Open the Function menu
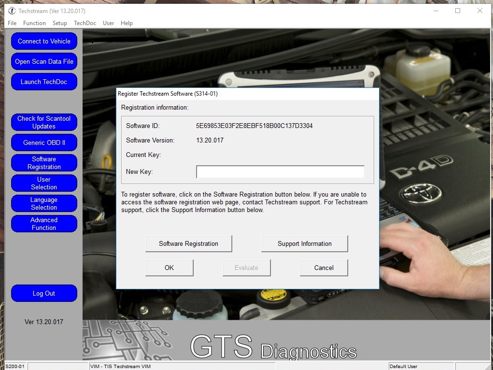Screen dimensions: 493x370 [x=34, y=23]
